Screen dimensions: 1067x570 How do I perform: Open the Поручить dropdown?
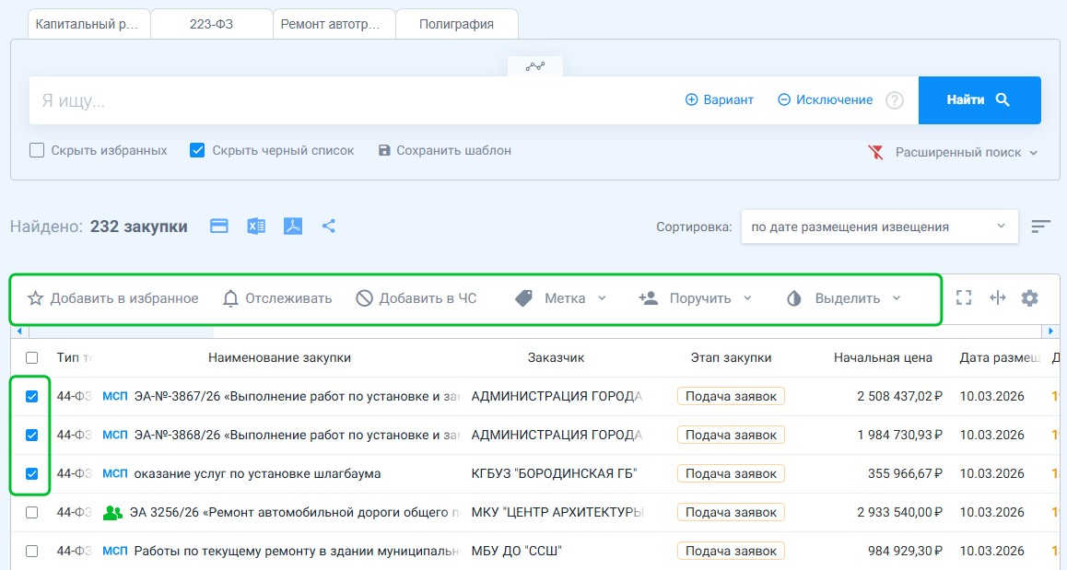click(695, 298)
